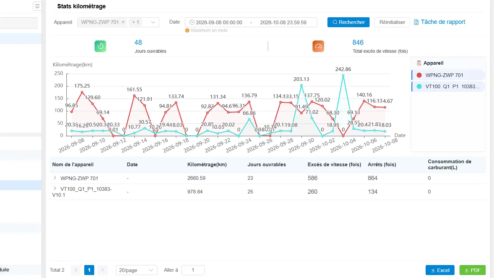
Task: Toggle WPNG-ZWP 701 legend series
Action: [448, 75]
